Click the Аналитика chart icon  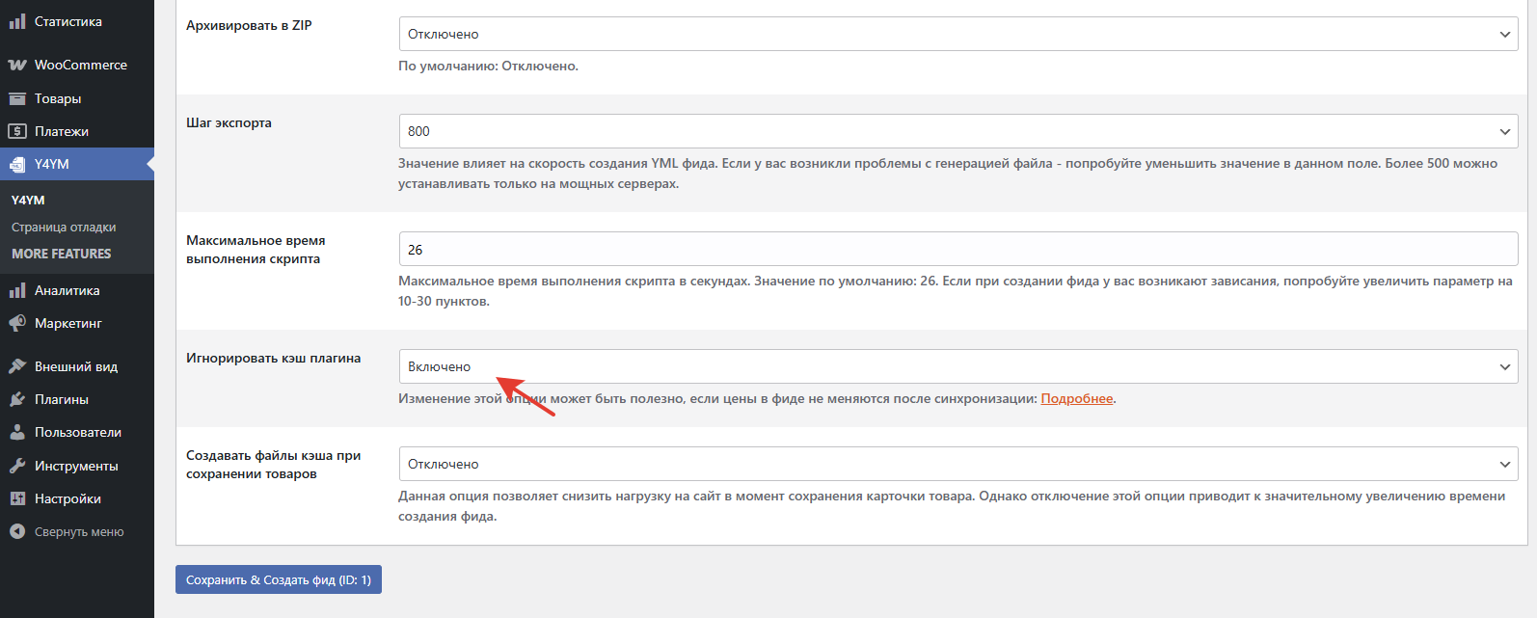[17, 290]
